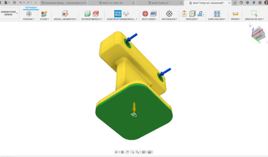
Task: Expand the Prüfen dropdown
Action: 236,19
